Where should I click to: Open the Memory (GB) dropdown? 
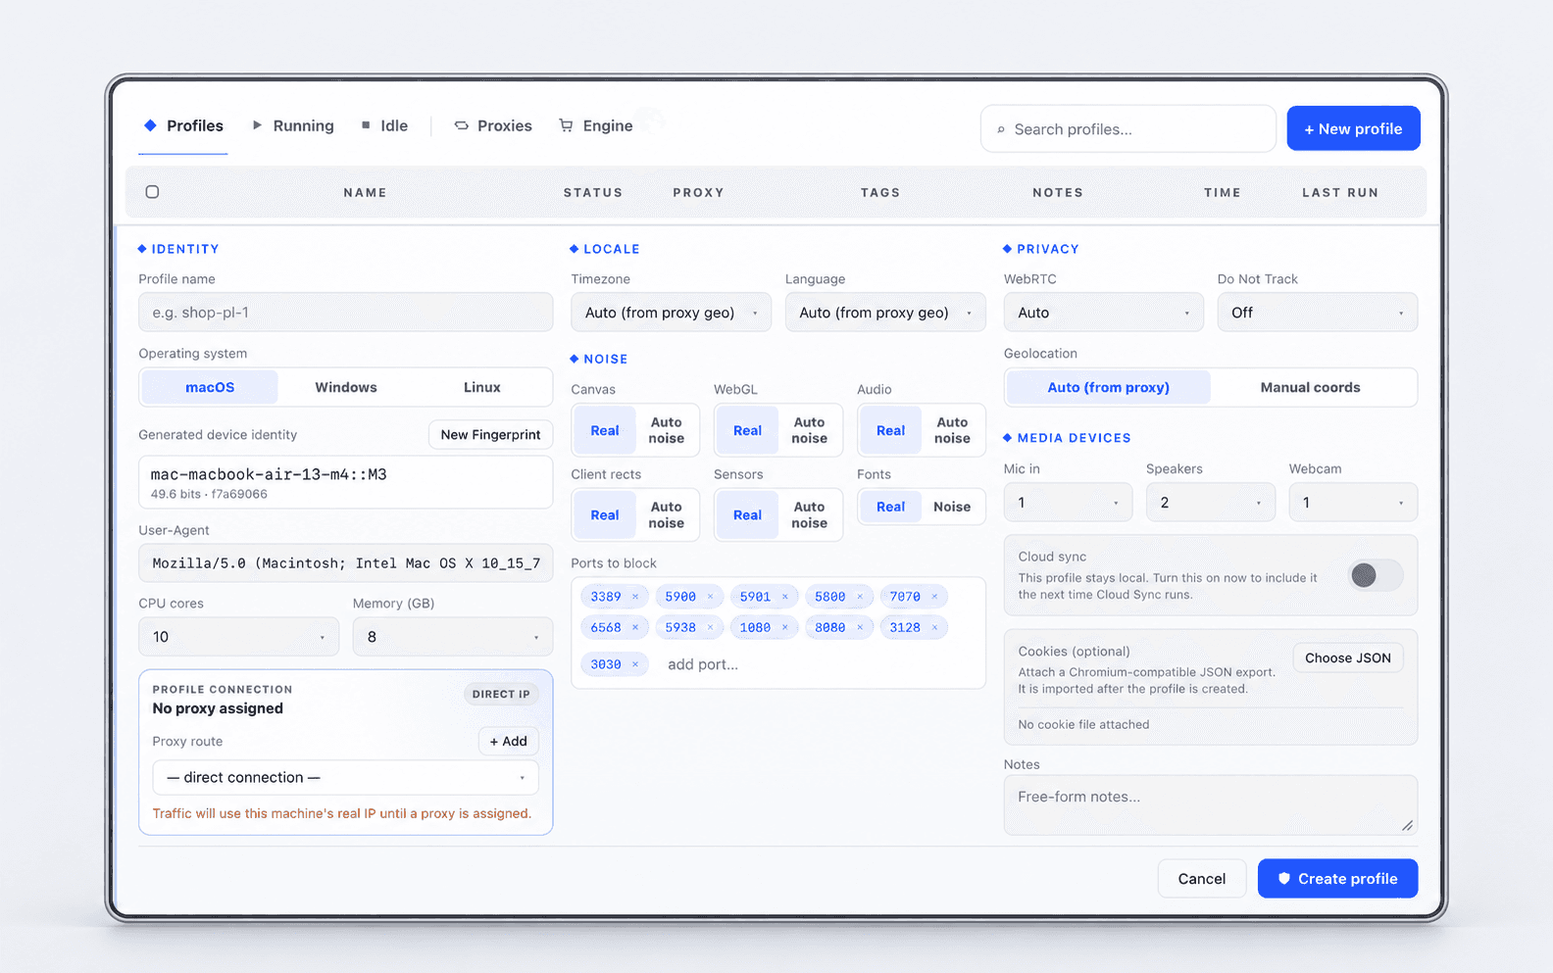coord(453,637)
